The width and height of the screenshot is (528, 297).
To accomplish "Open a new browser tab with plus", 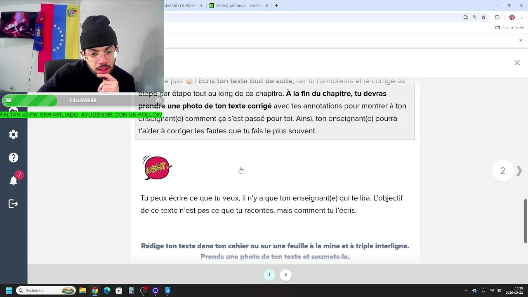I will click(x=276, y=5).
